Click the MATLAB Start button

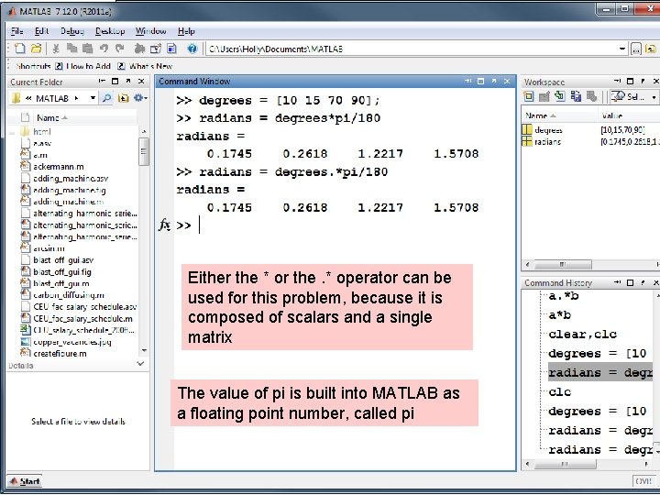coord(25,481)
